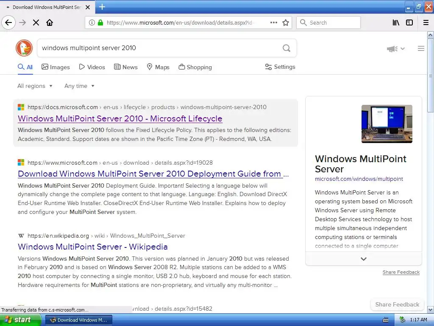The image size is (434, 326).
Task: Click the system tray network icon
Action: tap(403, 320)
